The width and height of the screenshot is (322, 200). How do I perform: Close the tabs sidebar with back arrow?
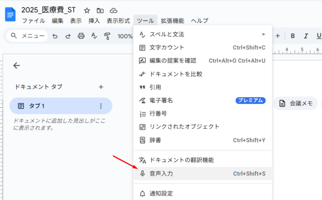pyautogui.click(x=17, y=65)
